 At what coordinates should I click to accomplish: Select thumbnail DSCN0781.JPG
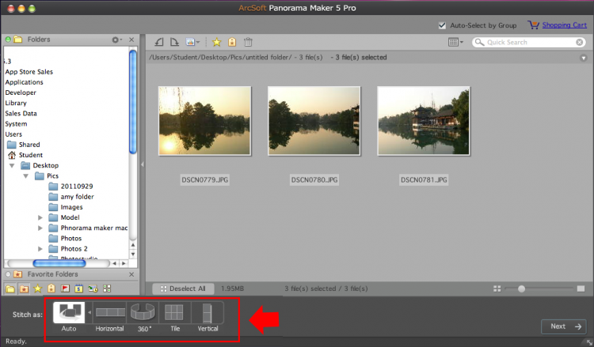424,121
